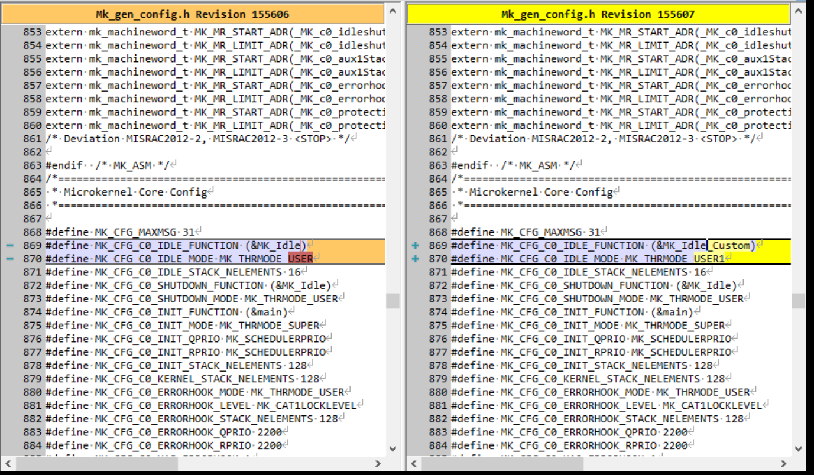Viewport: 814px width, 475px height.
Task: Click the right pane vertical scrollbar thumb
Action: click(798, 301)
